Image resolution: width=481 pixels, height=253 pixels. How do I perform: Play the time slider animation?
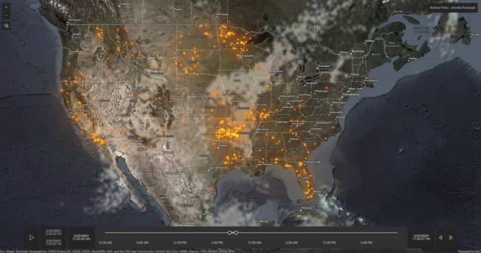point(32,237)
